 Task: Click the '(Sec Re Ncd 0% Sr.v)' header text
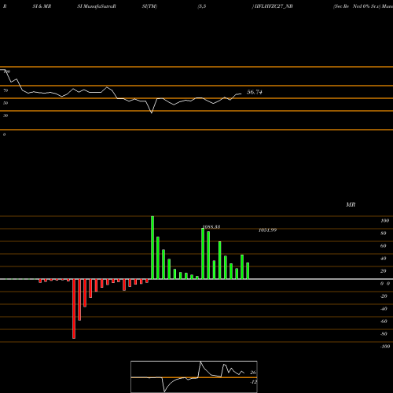(x=357, y=6)
